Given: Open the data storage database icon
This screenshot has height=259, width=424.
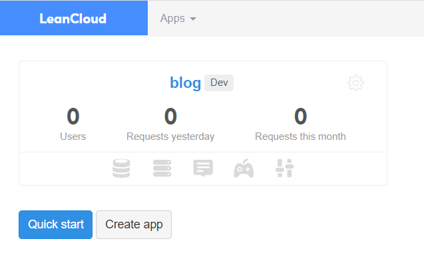Looking at the screenshot, I should tap(121, 168).
